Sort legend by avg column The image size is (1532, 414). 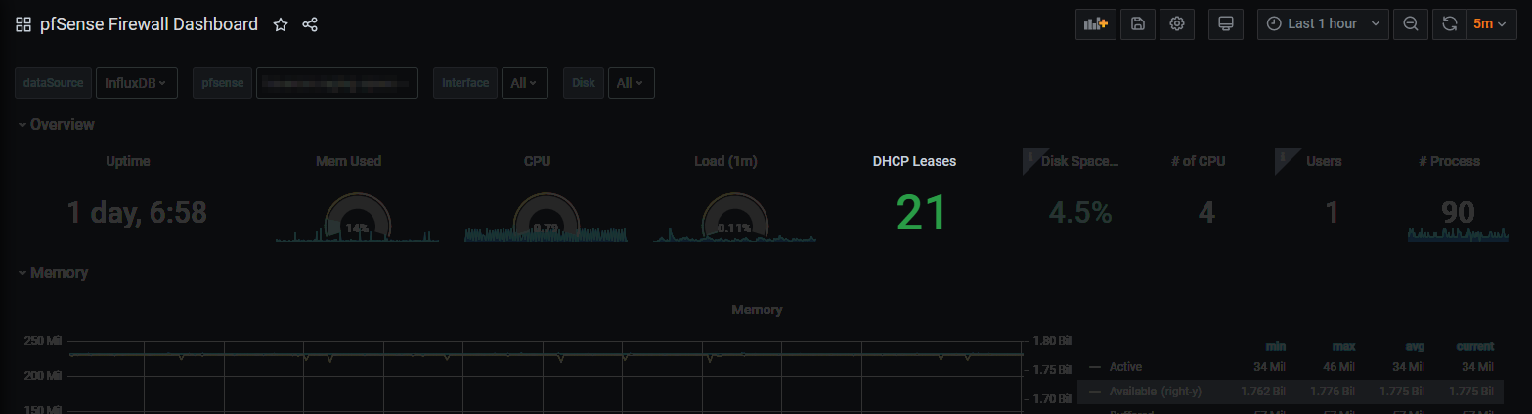[1413, 346]
